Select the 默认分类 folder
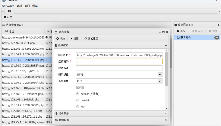Image resolution: width=221 pixels, height=126 pixels. point(197,38)
